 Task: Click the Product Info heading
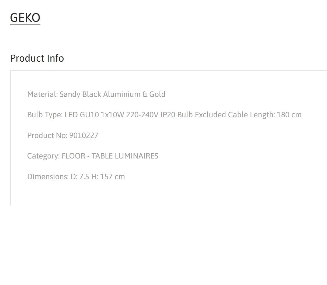tap(37, 58)
